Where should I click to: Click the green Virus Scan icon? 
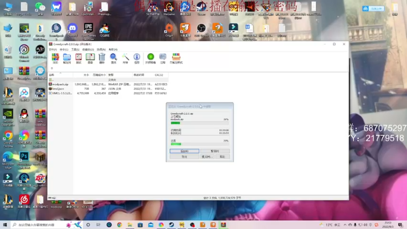click(151, 59)
